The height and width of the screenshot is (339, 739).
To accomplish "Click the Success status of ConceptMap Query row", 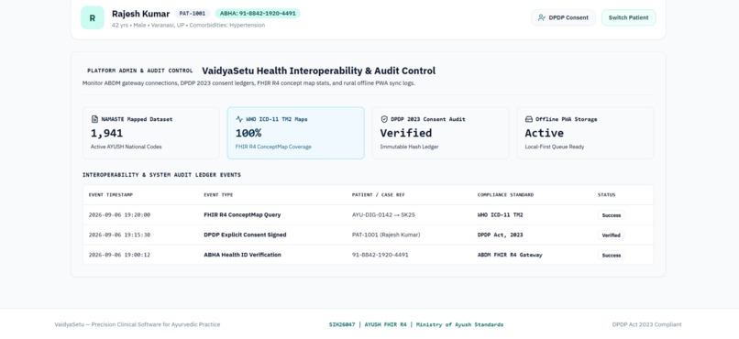I will click(x=612, y=215).
